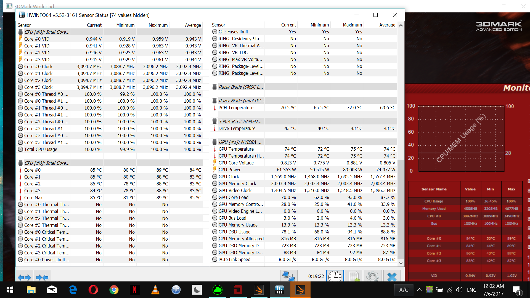Viewport: 530px width, 298px height.
Task: Select the 'Razer Blade (Intel PC...' group header
Action: point(304,101)
